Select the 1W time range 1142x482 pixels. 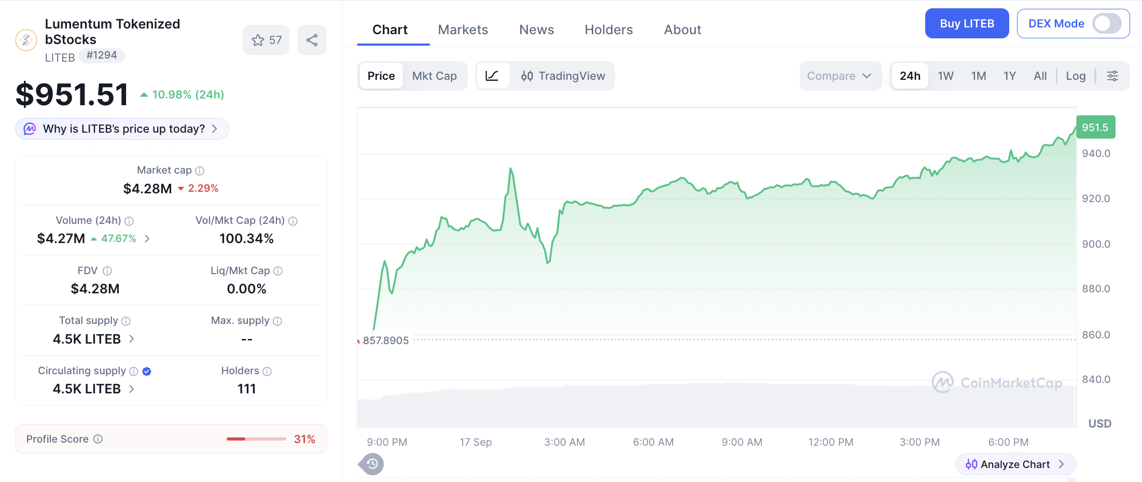tap(945, 76)
